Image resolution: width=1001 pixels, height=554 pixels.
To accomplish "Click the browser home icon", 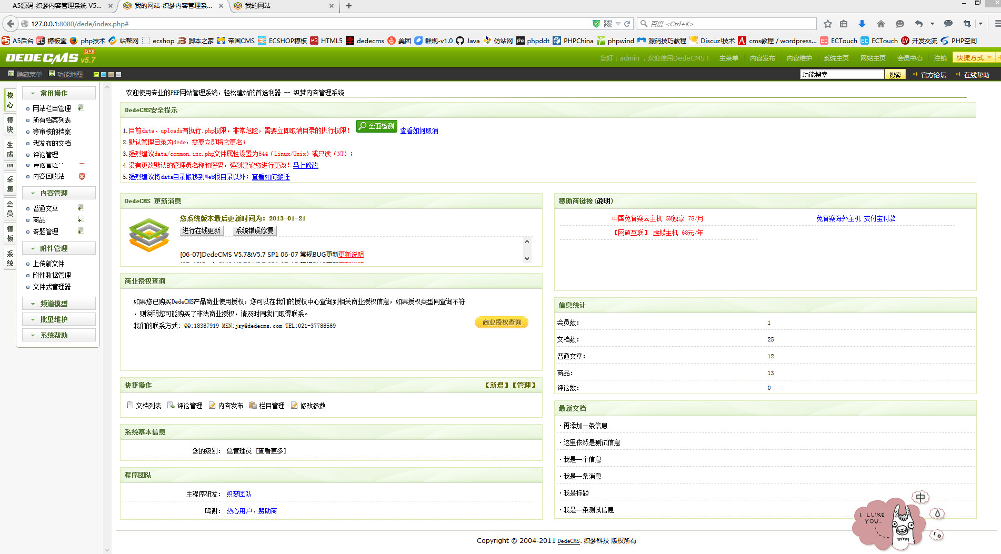I will [881, 24].
